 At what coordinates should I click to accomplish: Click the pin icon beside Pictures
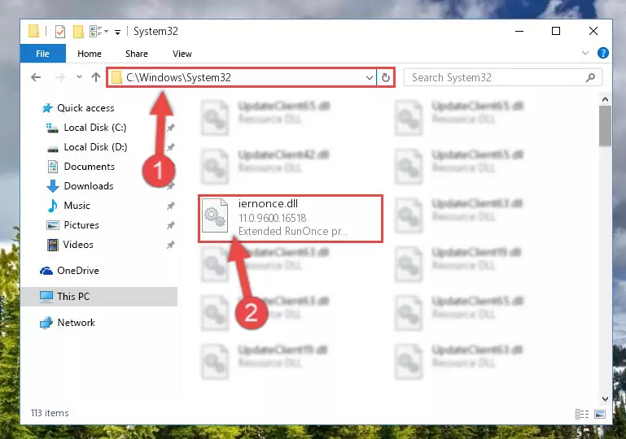click(x=170, y=225)
